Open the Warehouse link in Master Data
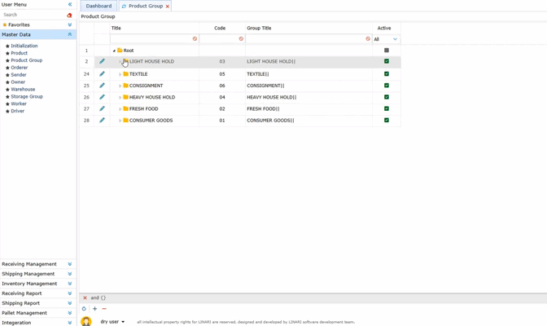 [x=23, y=90]
